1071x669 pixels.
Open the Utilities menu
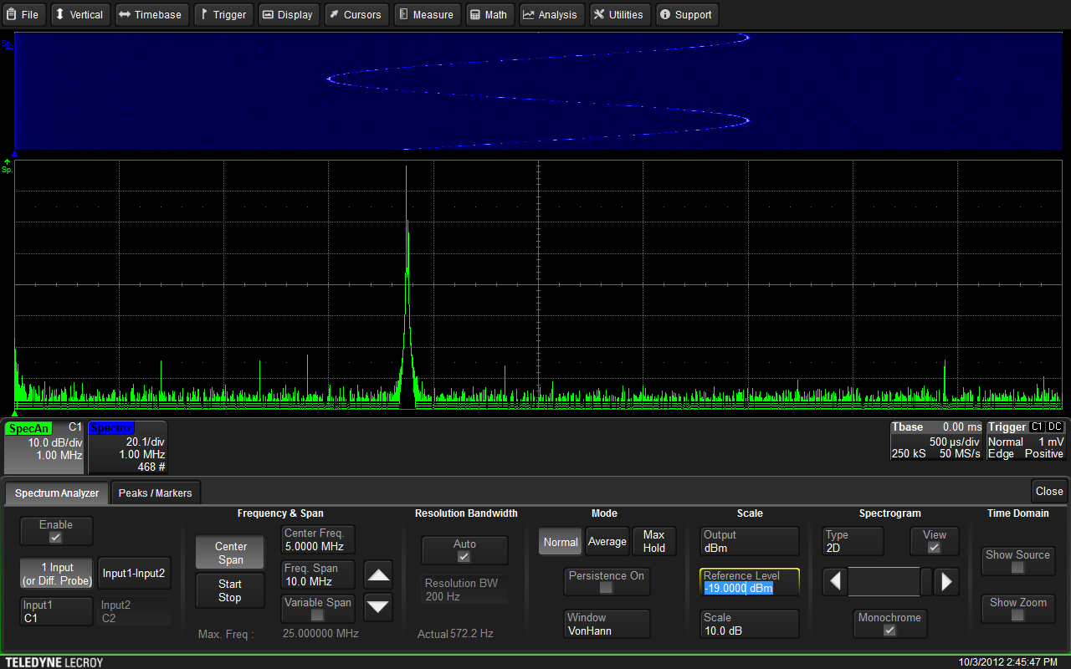tap(617, 14)
